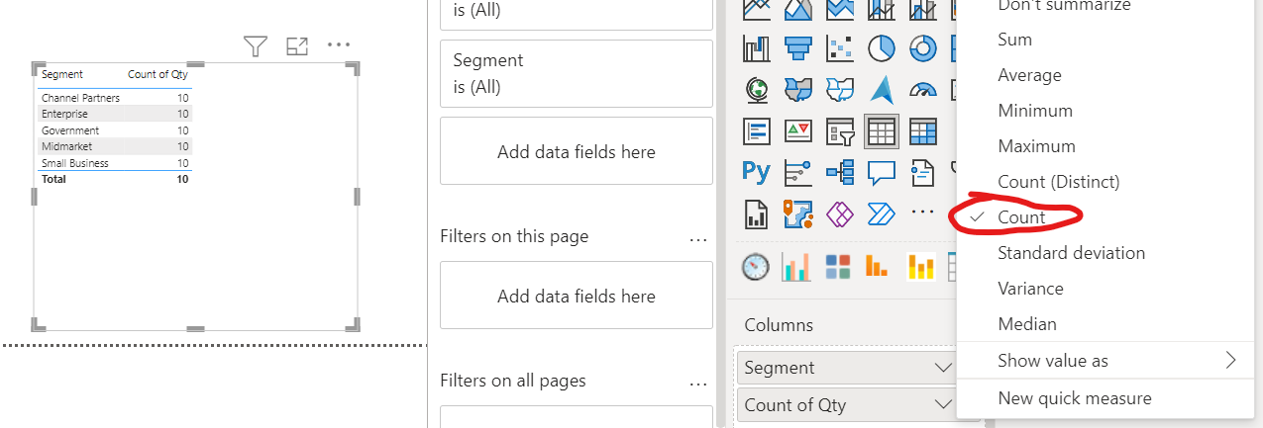Image resolution: width=1263 pixels, height=428 pixels.
Task: Select the Donut chart visual
Action: tap(923, 46)
